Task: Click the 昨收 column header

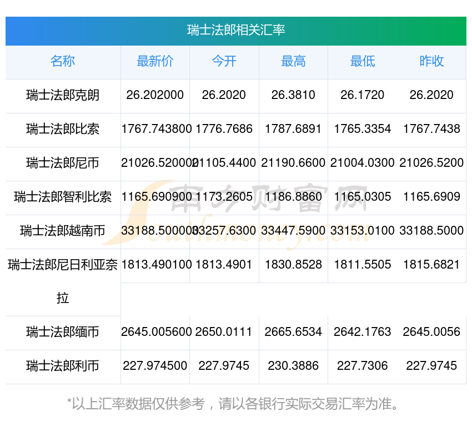Action: [x=431, y=61]
